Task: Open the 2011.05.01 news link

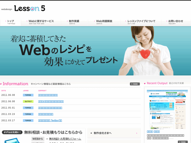Action: click(x=50, y=108)
